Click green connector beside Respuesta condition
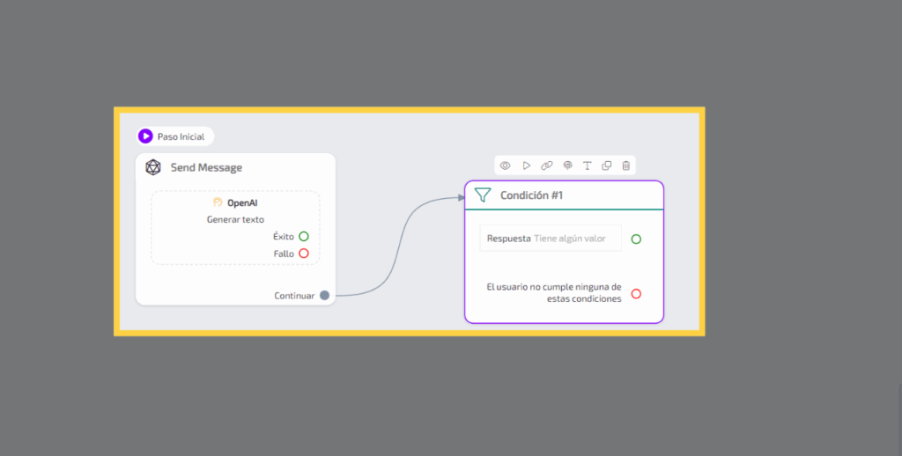 pyautogui.click(x=636, y=239)
